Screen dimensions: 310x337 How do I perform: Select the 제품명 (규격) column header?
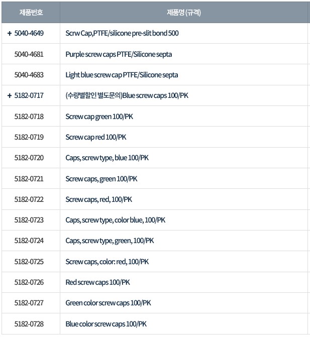184,12
